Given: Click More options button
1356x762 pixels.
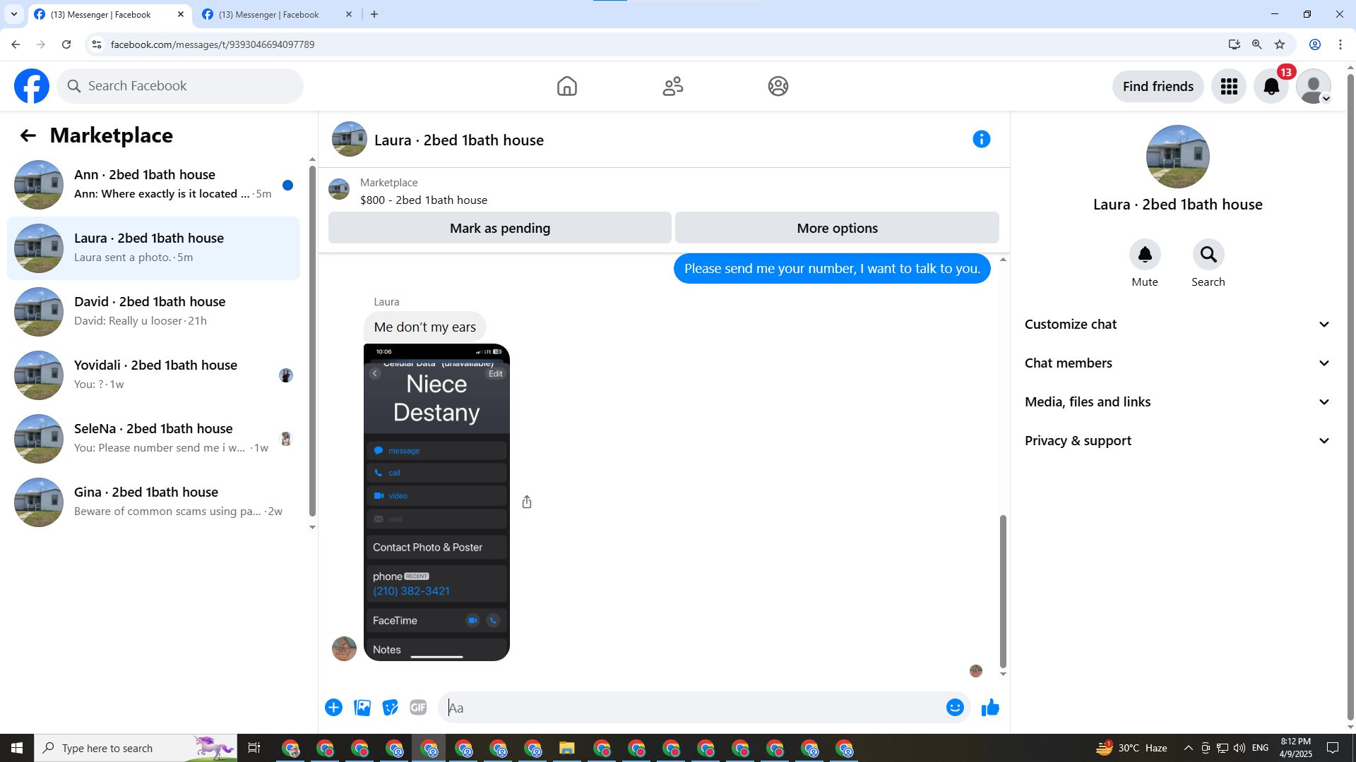Looking at the screenshot, I should [837, 228].
